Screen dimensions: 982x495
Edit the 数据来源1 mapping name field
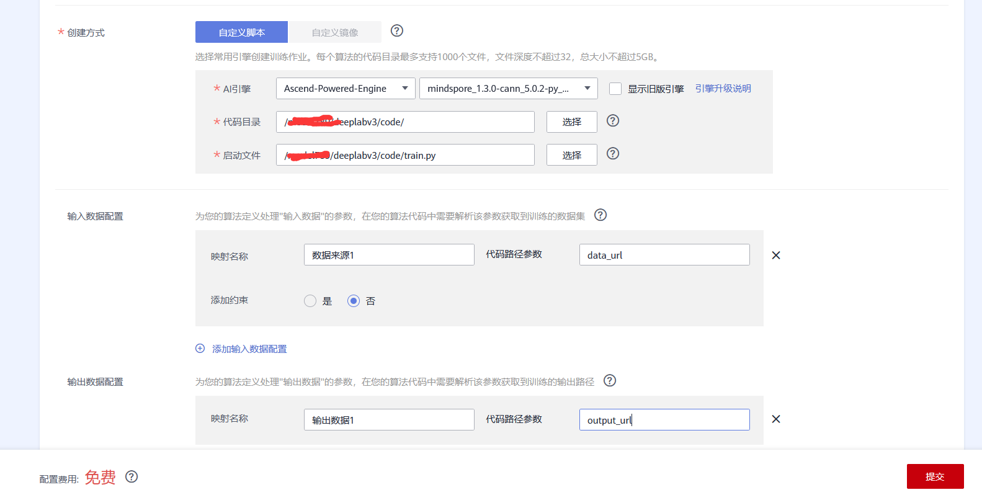tap(389, 255)
